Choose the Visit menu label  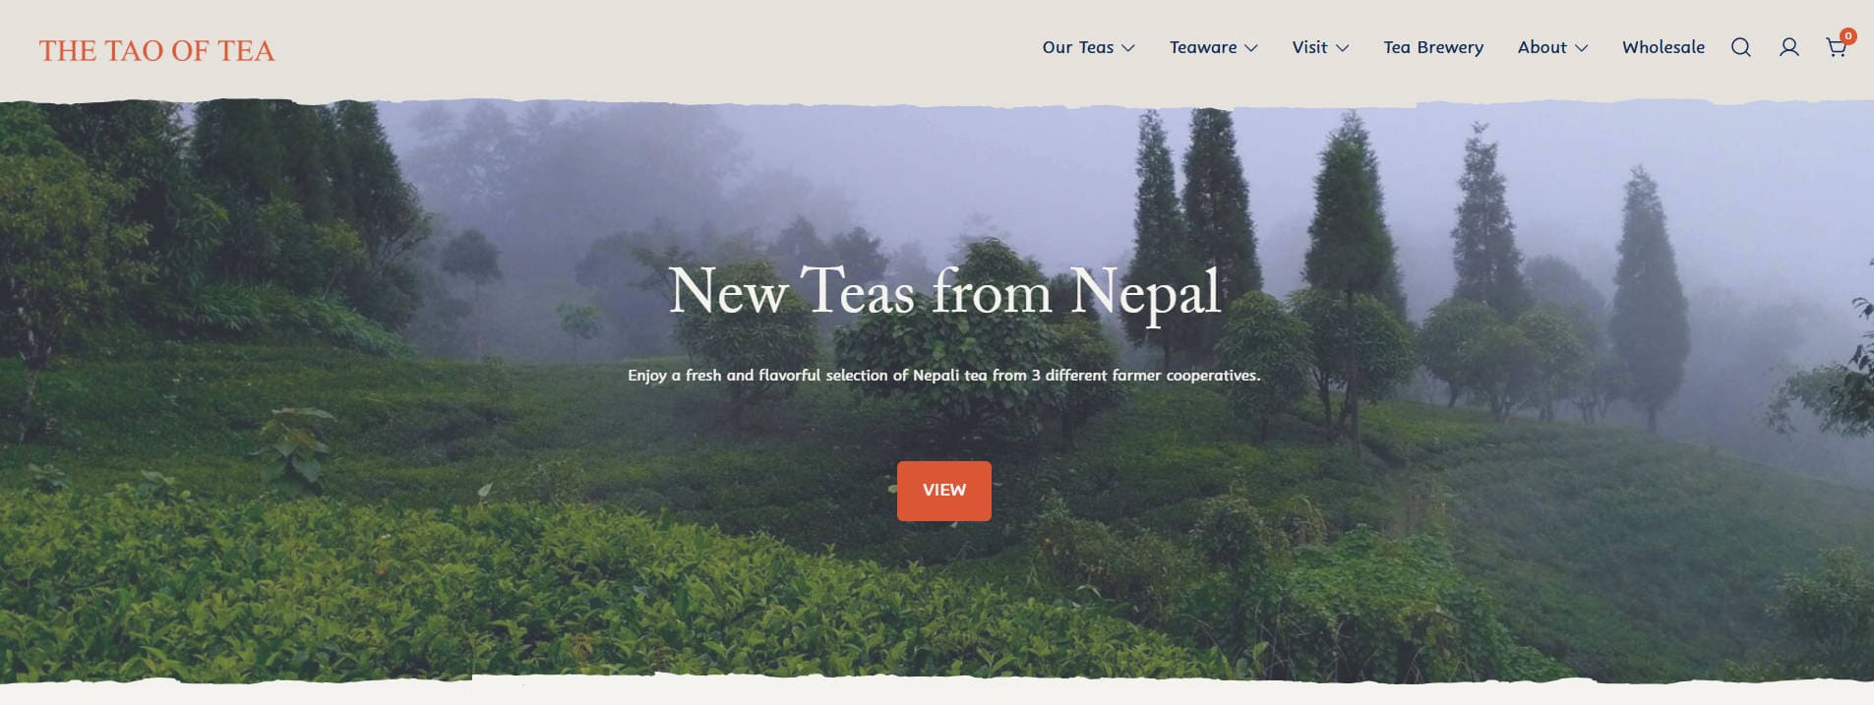1309,47
